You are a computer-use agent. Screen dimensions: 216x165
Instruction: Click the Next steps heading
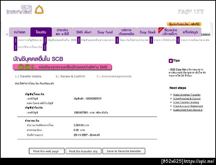coord(178,88)
